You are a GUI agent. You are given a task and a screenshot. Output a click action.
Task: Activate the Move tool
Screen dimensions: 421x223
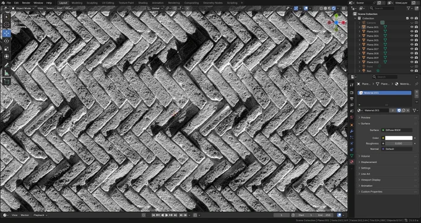click(6, 33)
